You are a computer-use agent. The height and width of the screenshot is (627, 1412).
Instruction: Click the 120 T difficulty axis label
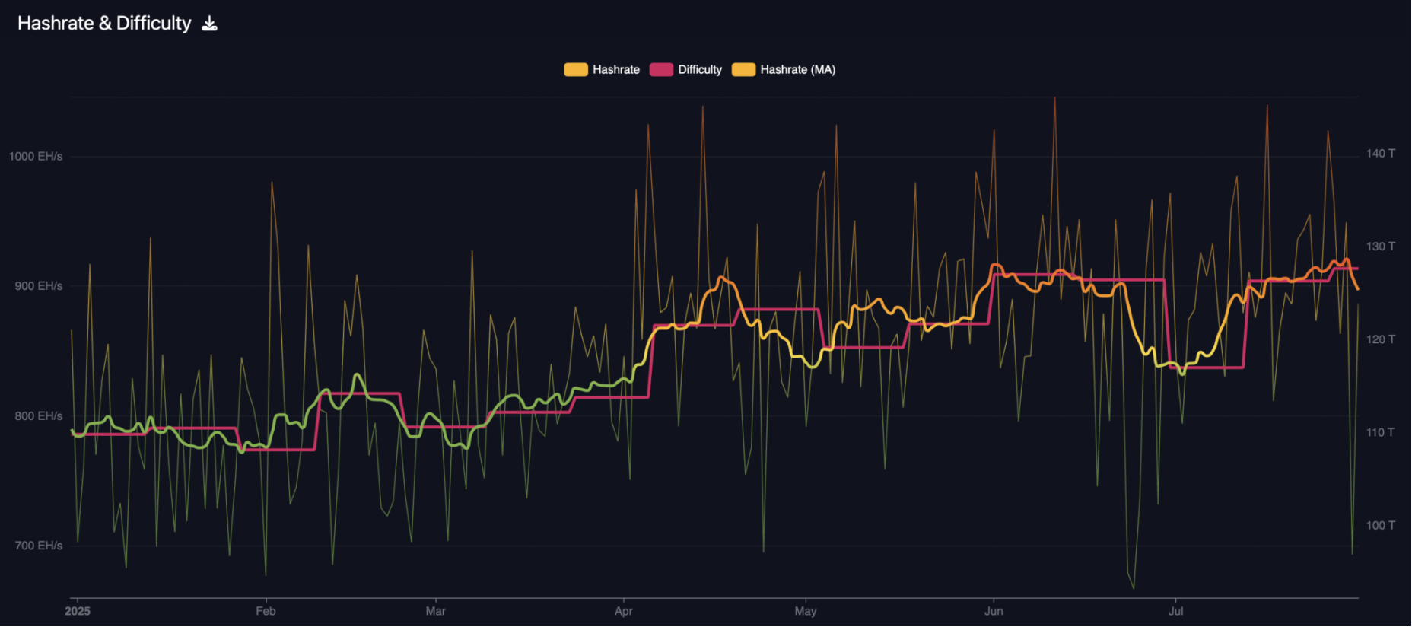click(x=1380, y=339)
